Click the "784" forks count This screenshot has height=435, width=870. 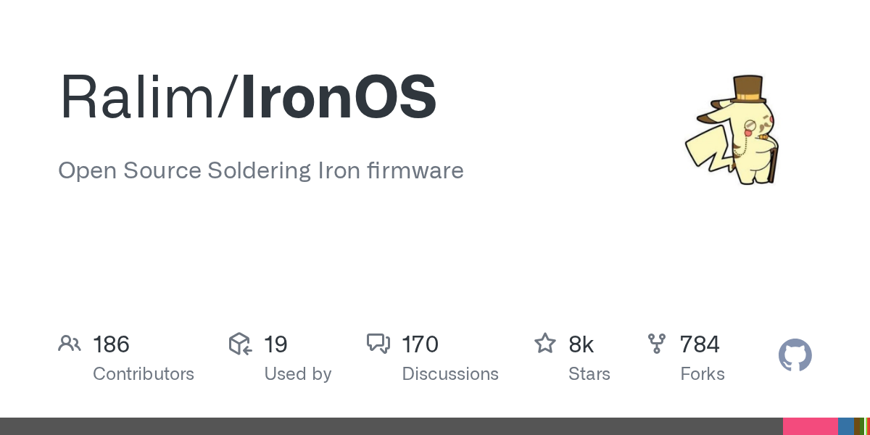tap(700, 344)
